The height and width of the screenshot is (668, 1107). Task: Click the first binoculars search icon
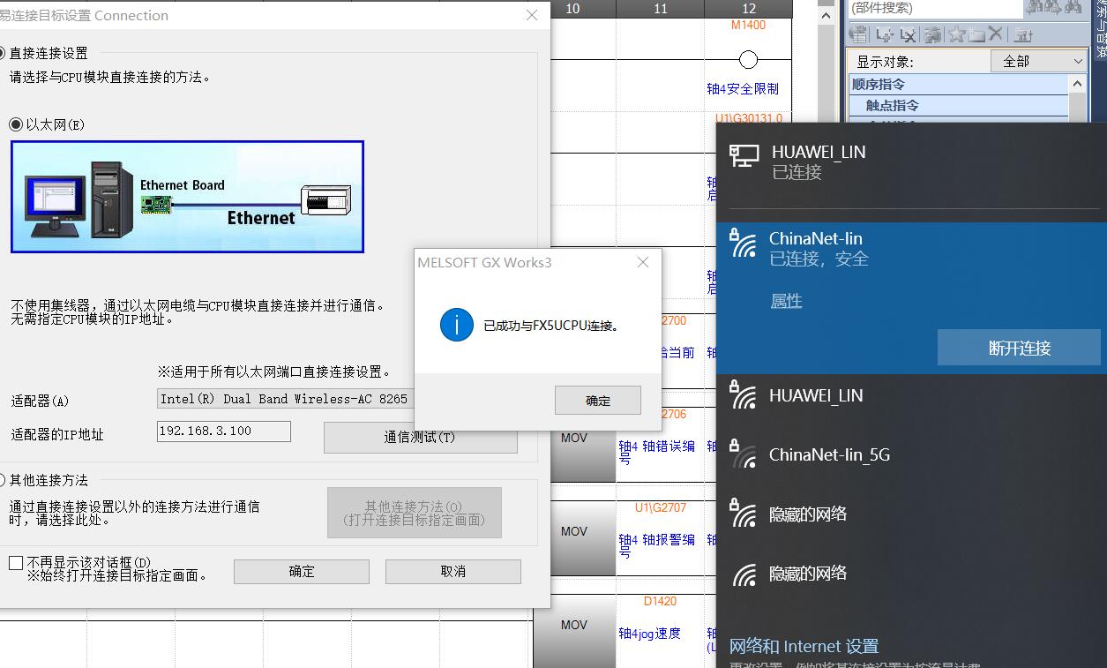[x=1034, y=8]
